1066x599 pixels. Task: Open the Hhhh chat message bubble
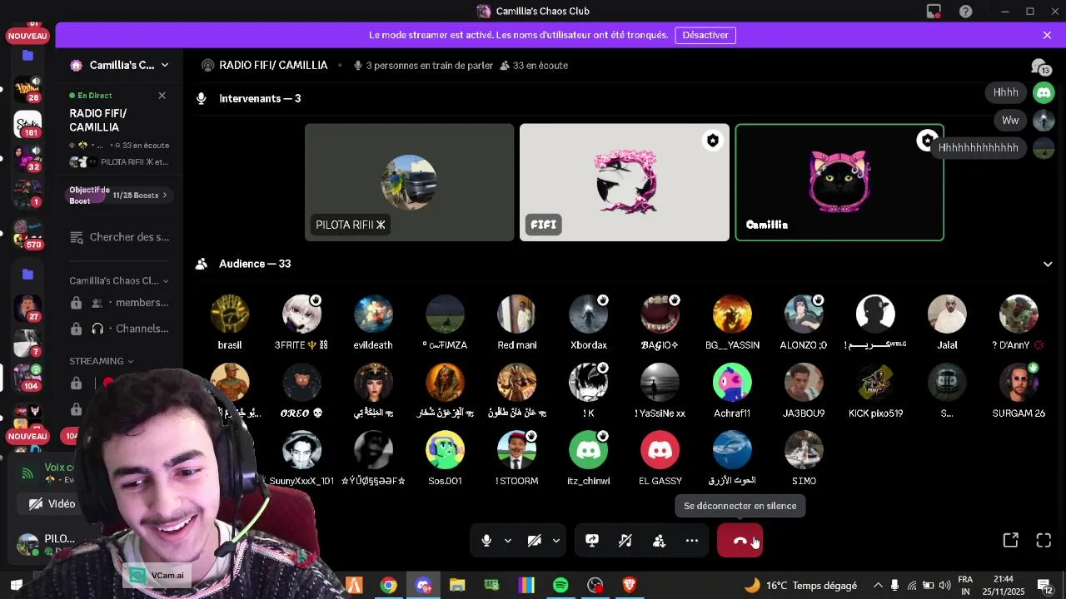1005,92
